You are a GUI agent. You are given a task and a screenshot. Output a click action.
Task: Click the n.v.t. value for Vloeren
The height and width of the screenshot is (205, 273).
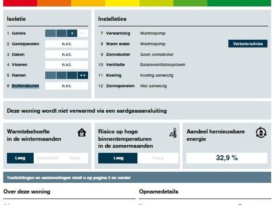click(x=67, y=65)
